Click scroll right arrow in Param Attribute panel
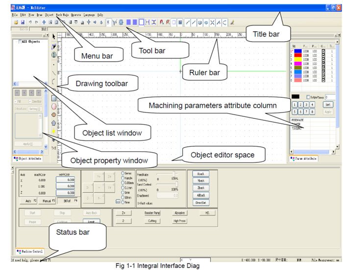The image size is (343, 270). point(333,152)
